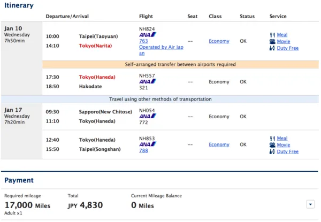Click the Duty Free link for NH853
This screenshot has height=222, width=321.
pyautogui.click(x=288, y=151)
